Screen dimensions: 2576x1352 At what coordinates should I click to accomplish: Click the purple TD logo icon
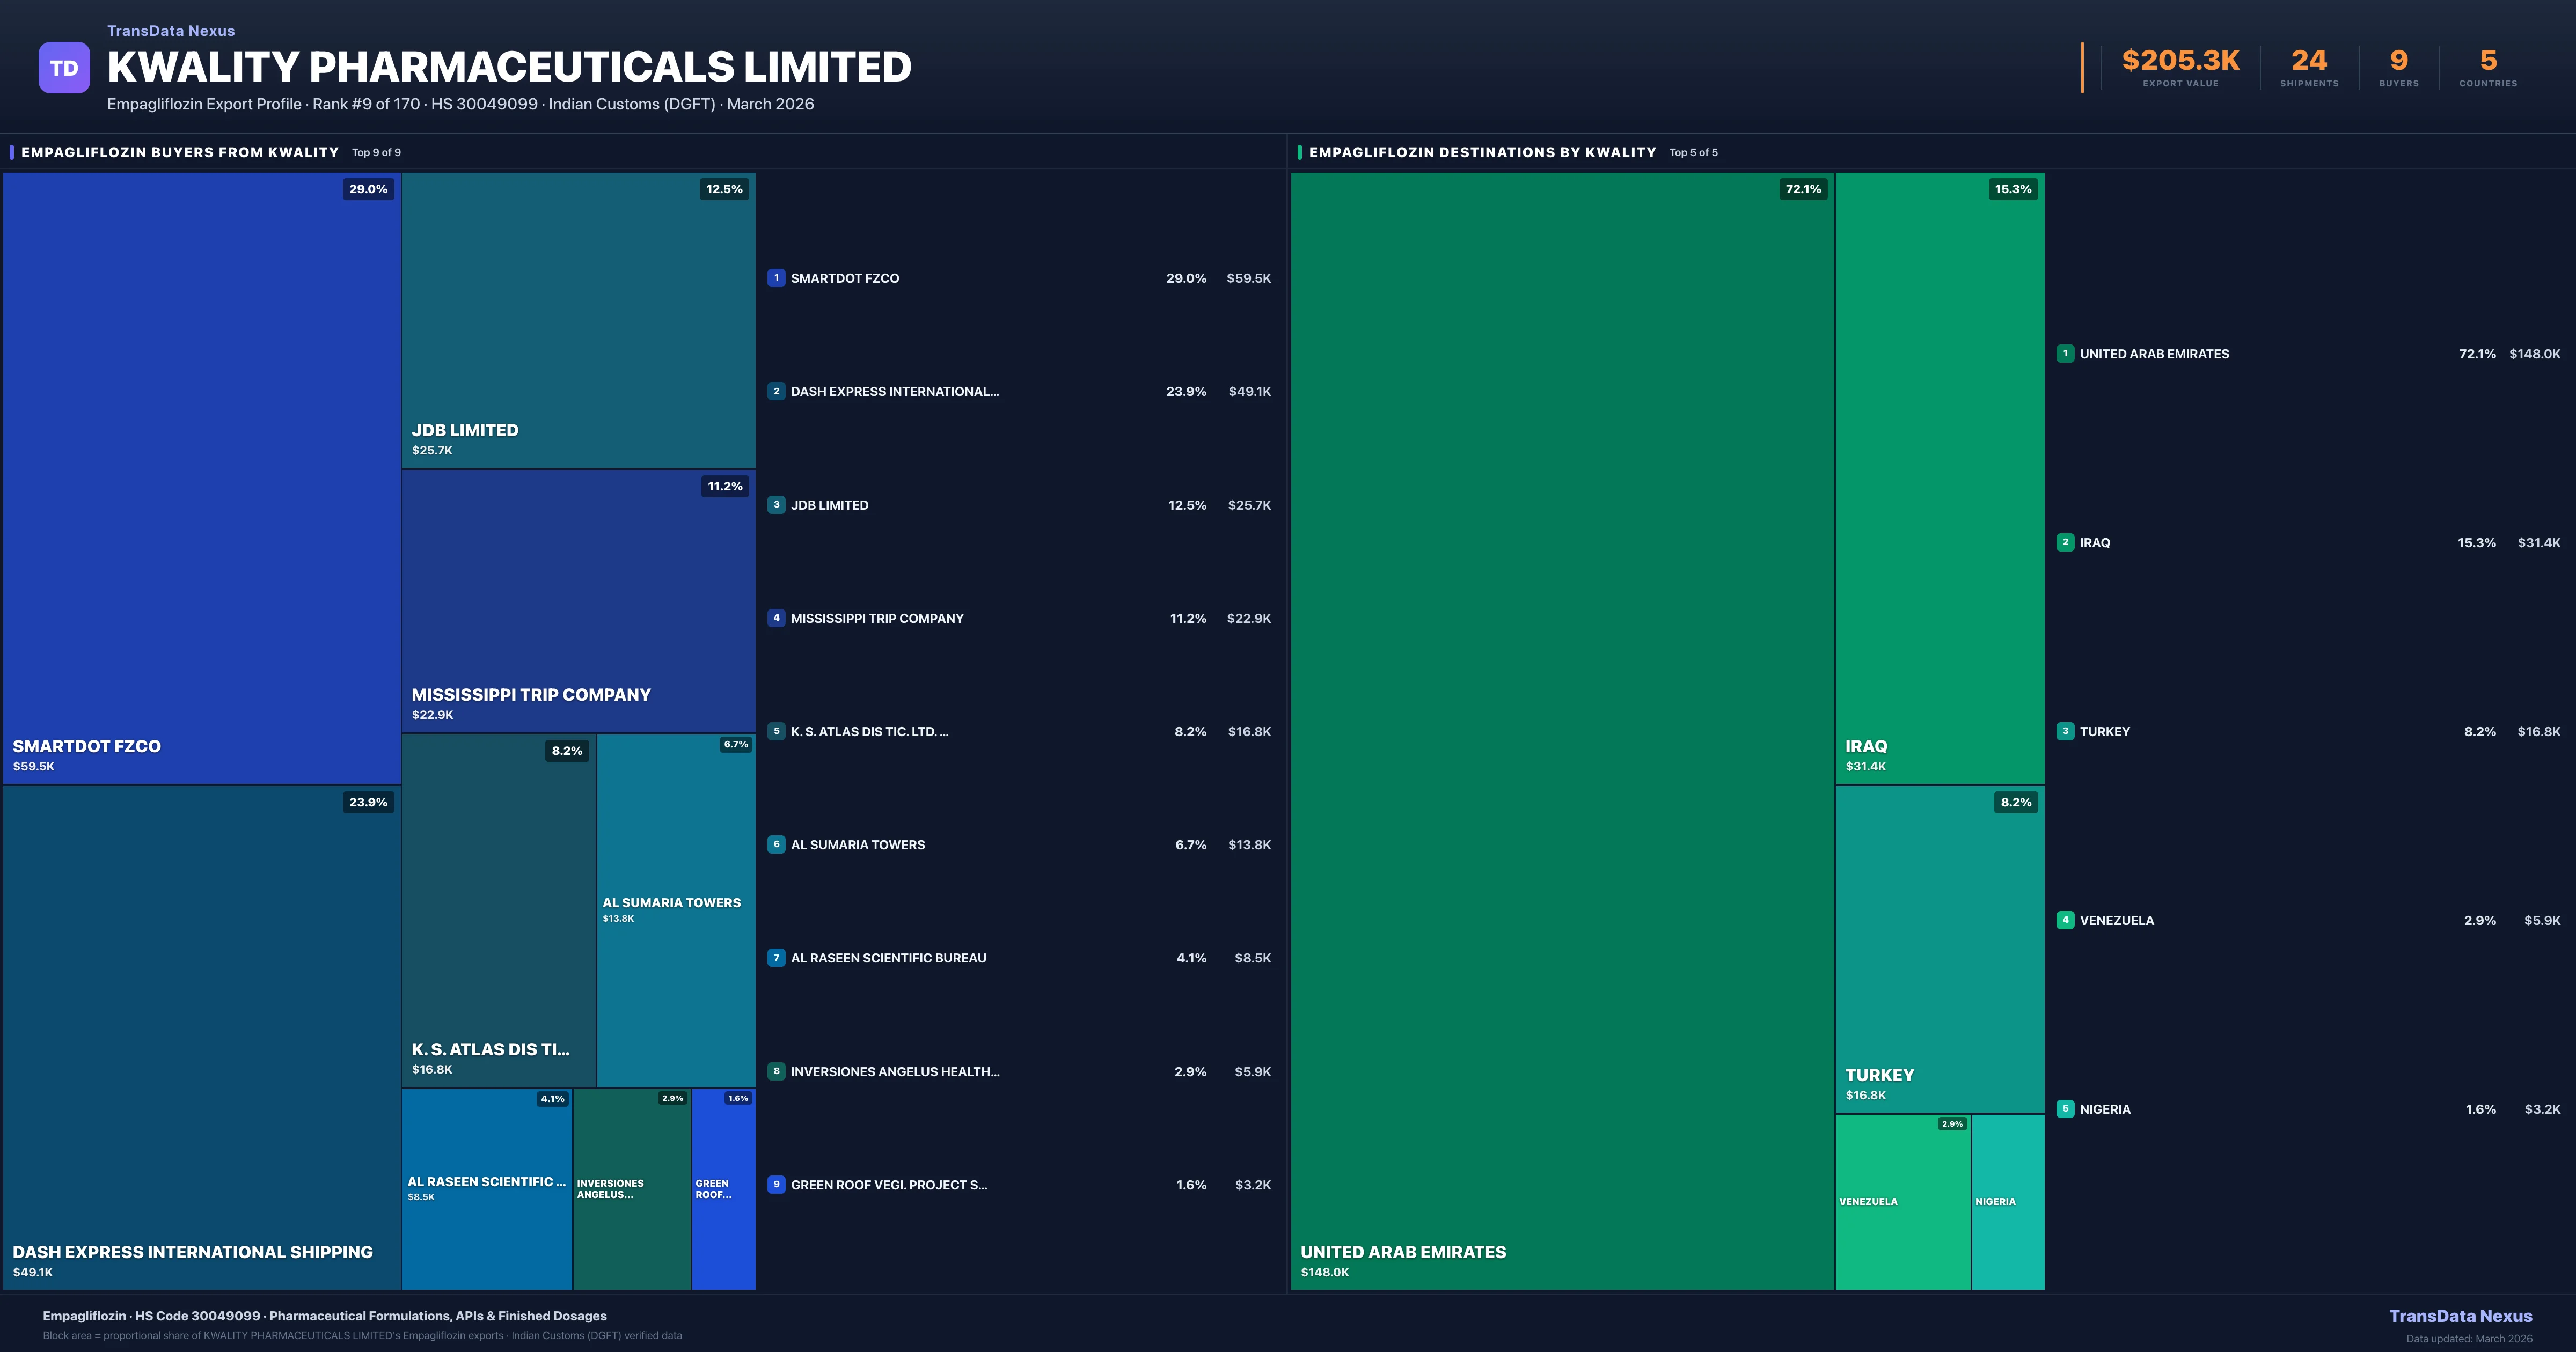(x=64, y=68)
